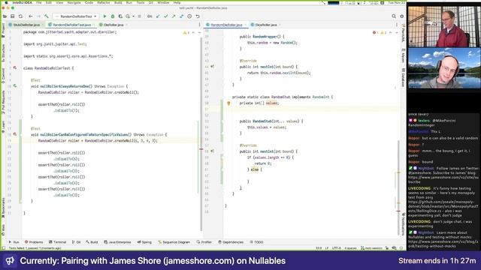Open the Terminal tool window

(57, 241)
